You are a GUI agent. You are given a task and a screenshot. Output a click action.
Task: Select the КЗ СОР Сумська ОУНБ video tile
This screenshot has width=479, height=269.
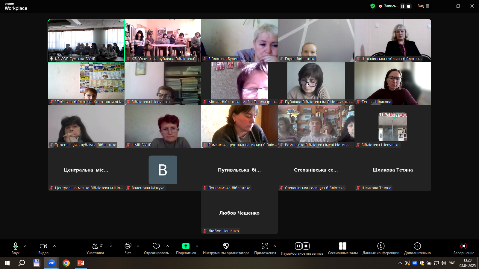[x=86, y=40]
